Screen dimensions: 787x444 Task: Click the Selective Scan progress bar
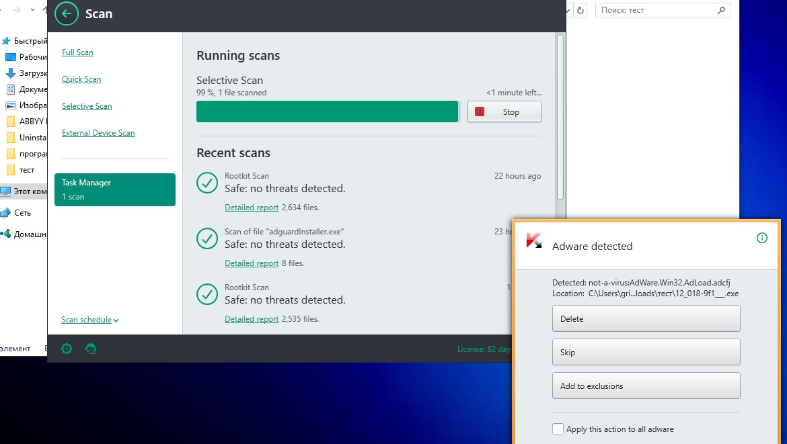pyautogui.click(x=328, y=112)
